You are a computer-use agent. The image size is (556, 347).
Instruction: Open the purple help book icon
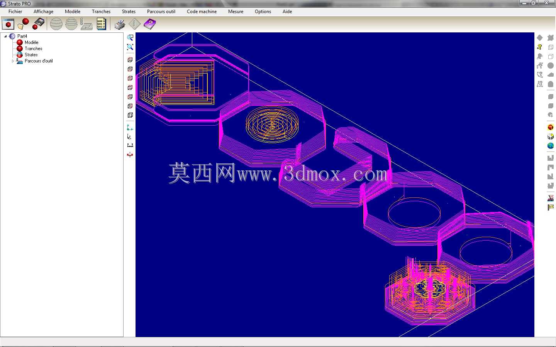(x=150, y=24)
